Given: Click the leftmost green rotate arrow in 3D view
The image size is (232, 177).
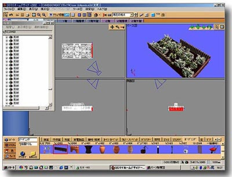Looking at the screenshot, I should pos(192,27).
